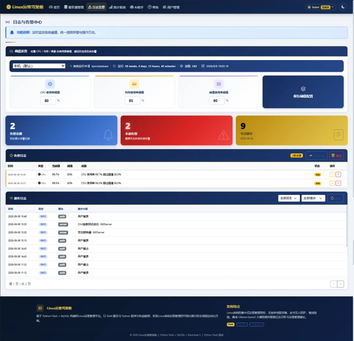Go to 服务器管理 section
This screenshot has height=341, width=354.
74,7
